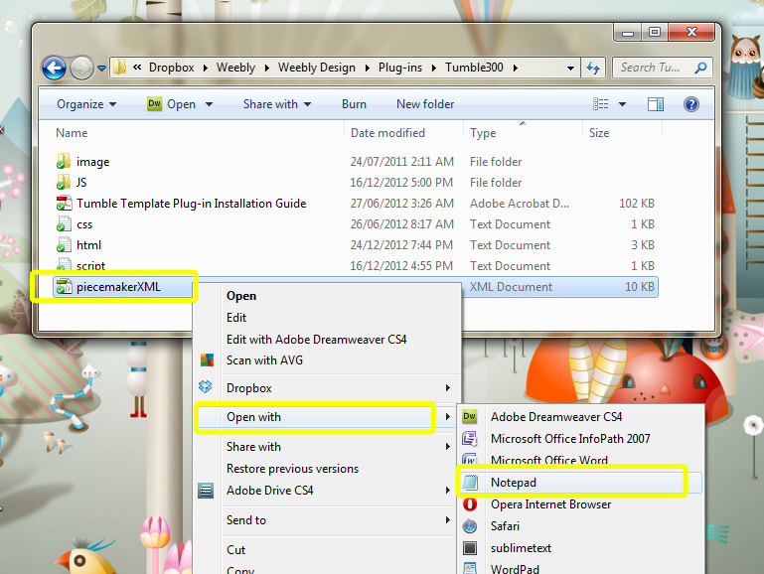Click the Forward navigation arrow
Viewport: 764px width, 574px height.
[81, 68]
